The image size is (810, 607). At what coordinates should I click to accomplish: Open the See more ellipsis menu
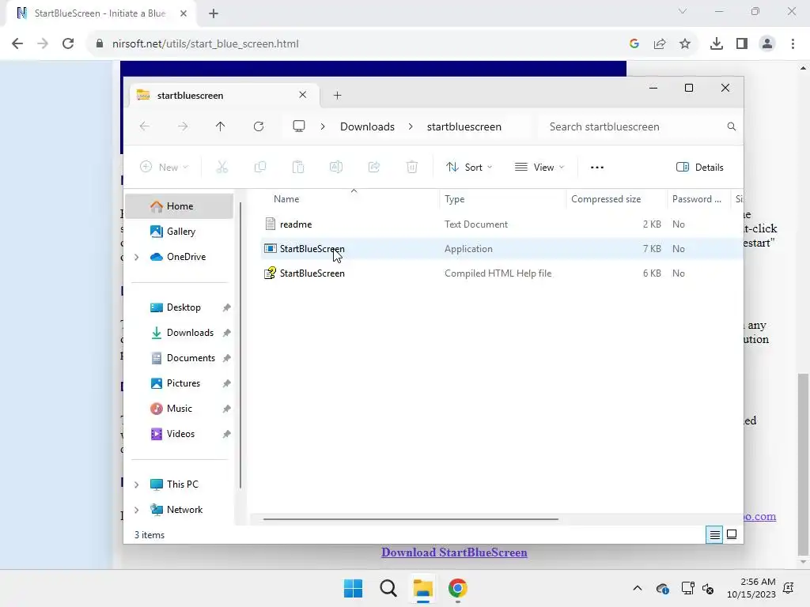coord(597,168)
